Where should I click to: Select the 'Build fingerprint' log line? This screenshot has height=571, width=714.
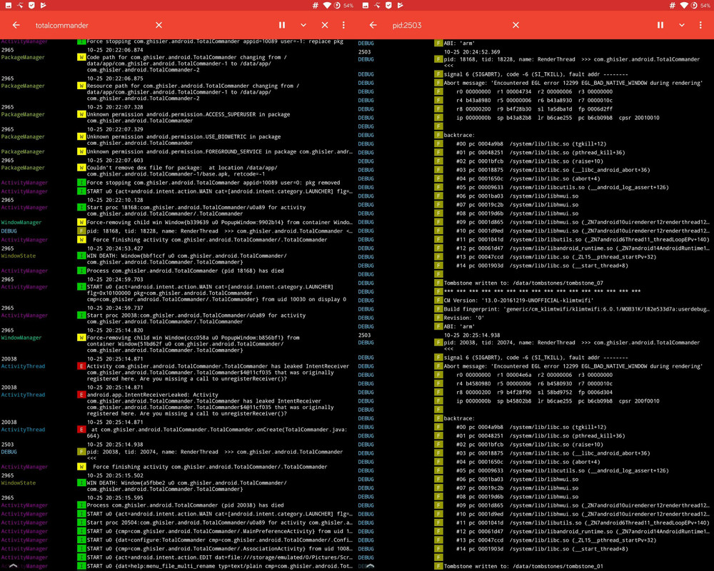click(x=535, y=309)
